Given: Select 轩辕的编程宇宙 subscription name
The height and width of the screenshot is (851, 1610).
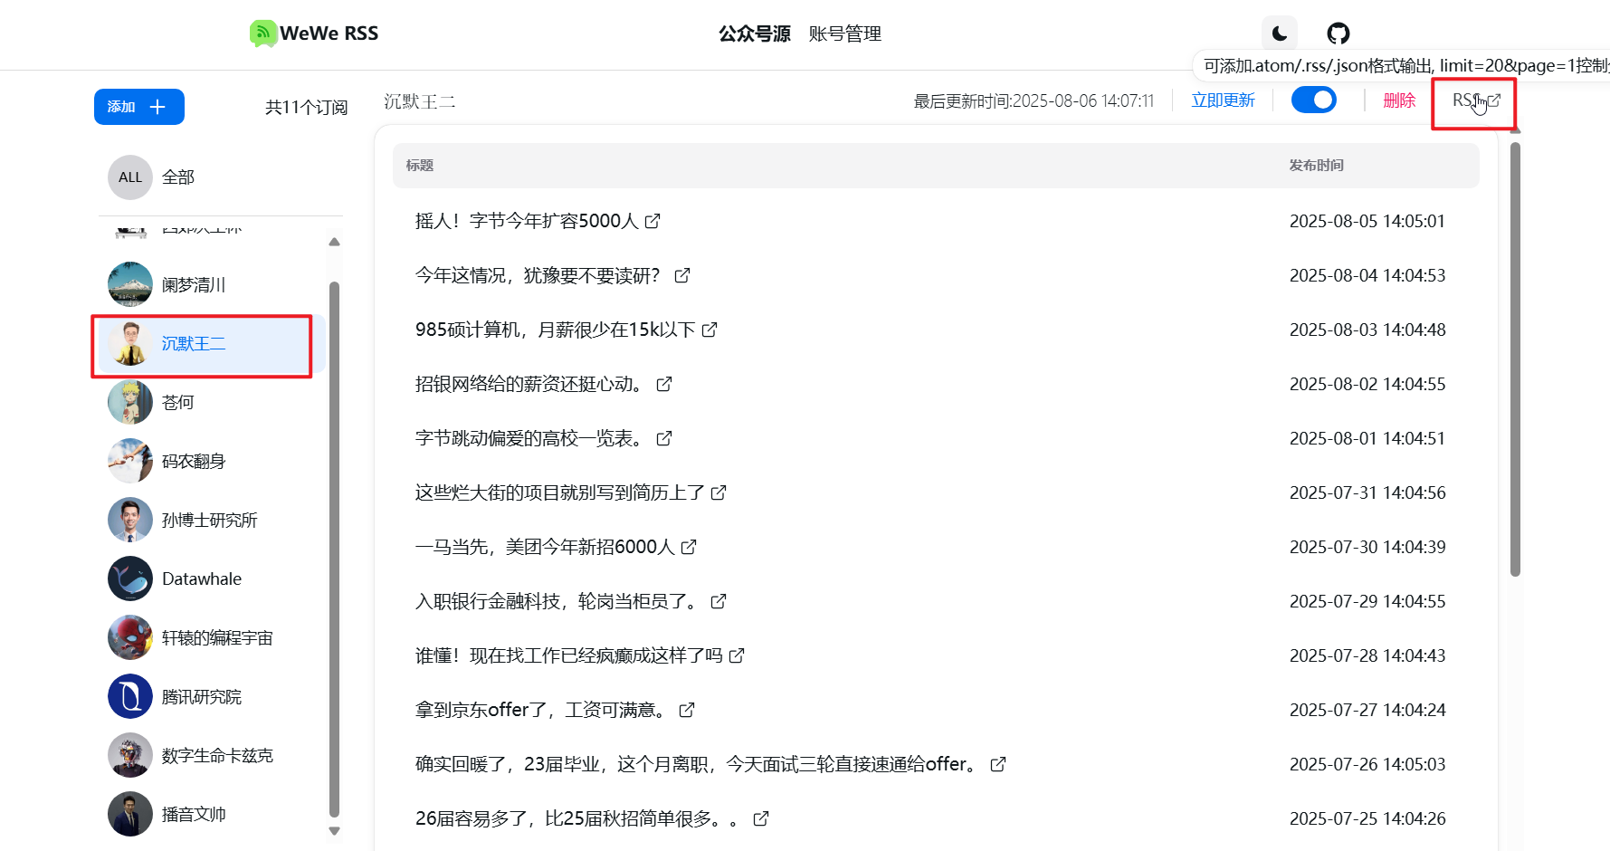Looking at the screenshot, I should 217,637.
